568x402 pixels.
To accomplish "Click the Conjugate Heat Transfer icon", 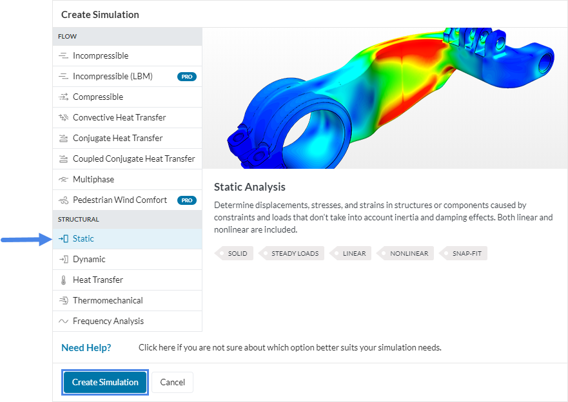I will (63, 139).
